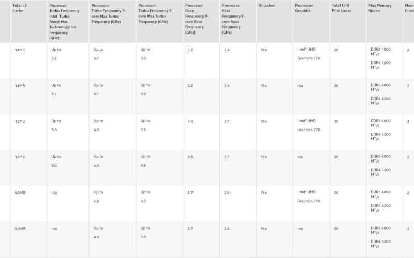Click the 3.2 P-core base value in the first row
This screenshot has width=414, height=258.
190,50
